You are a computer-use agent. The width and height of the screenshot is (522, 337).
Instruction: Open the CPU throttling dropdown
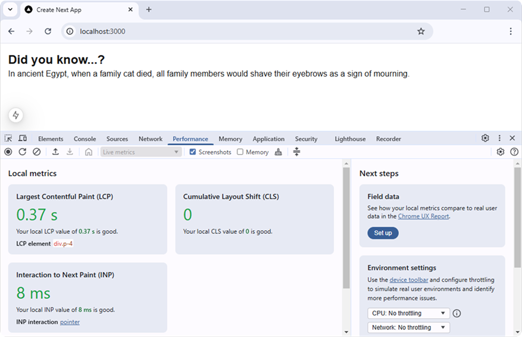(x=408, y=313)
